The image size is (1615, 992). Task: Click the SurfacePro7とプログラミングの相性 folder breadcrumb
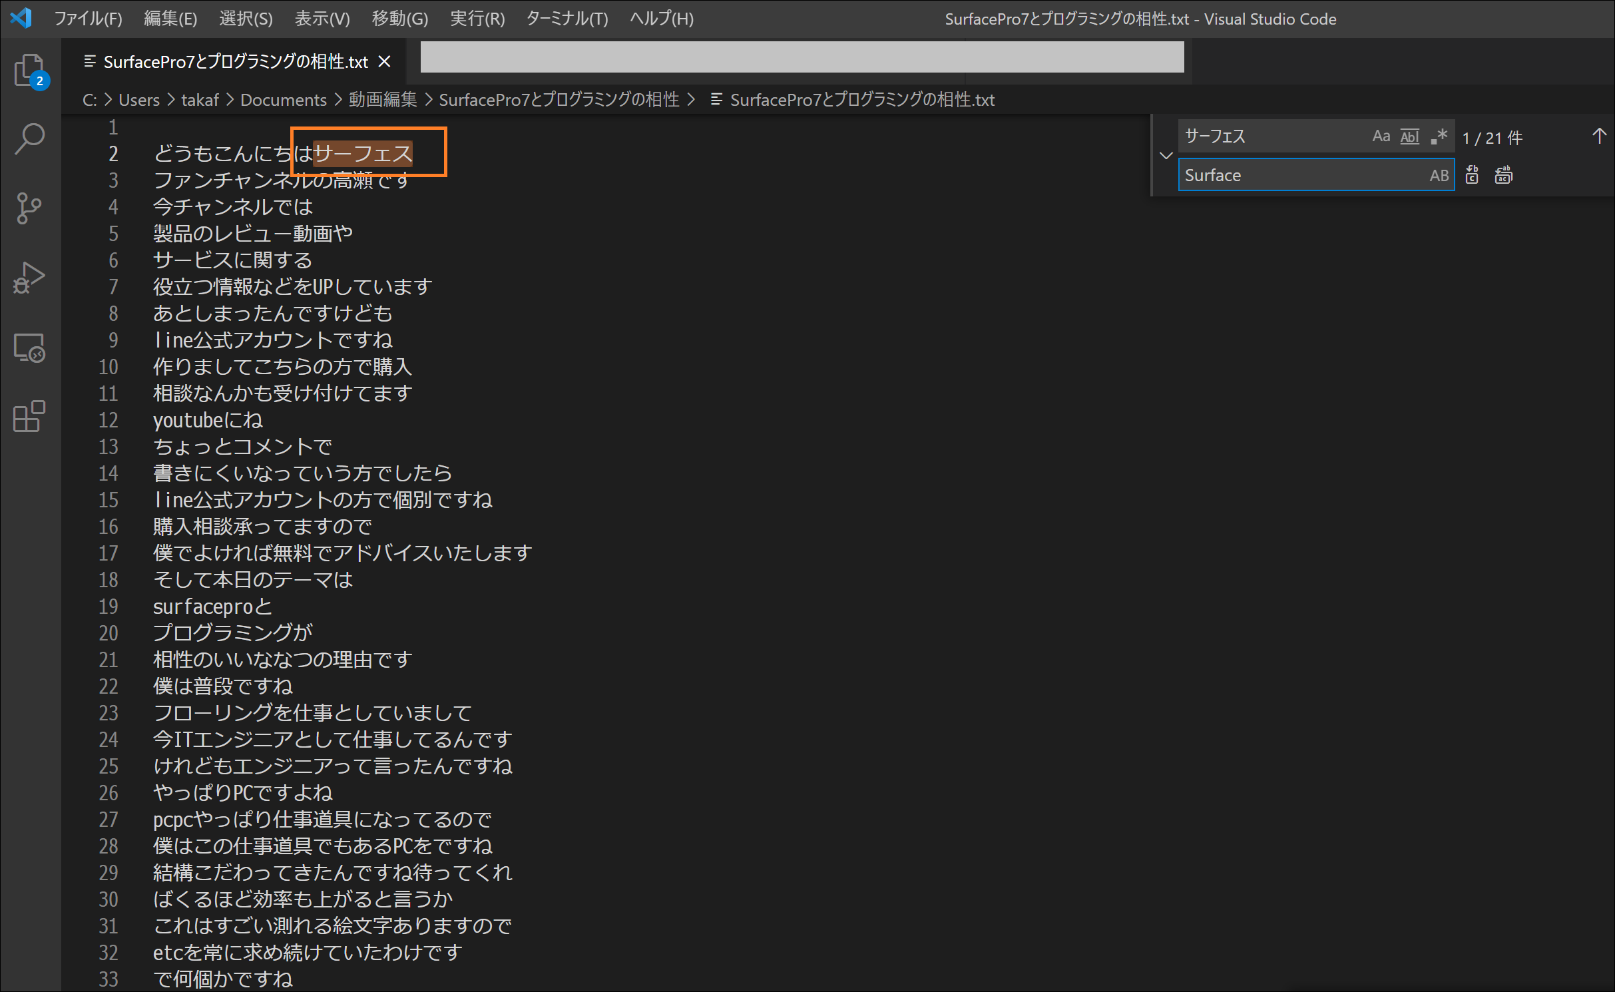[559, 100]
